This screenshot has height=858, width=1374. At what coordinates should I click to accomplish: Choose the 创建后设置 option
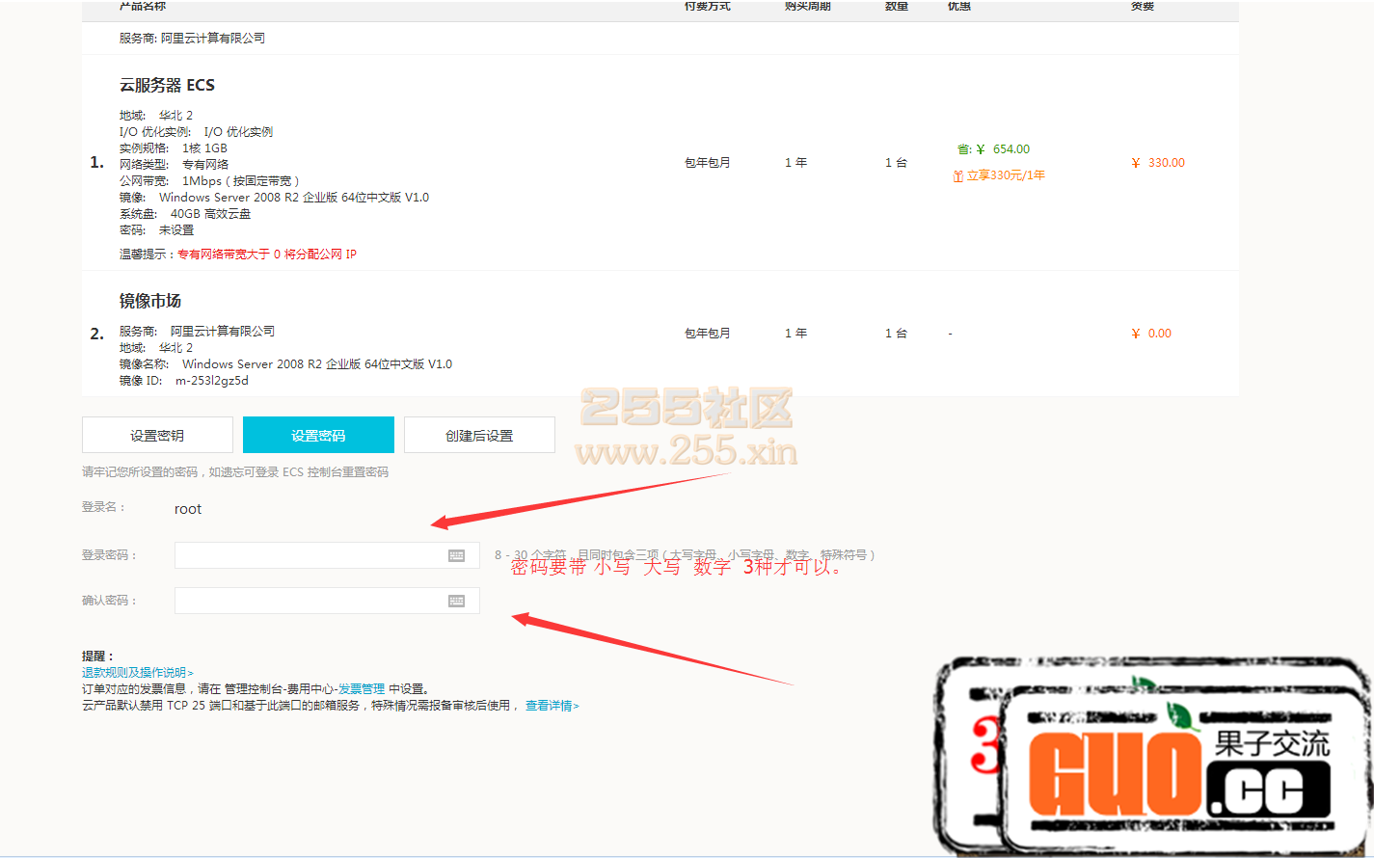[x=479, y=435]
